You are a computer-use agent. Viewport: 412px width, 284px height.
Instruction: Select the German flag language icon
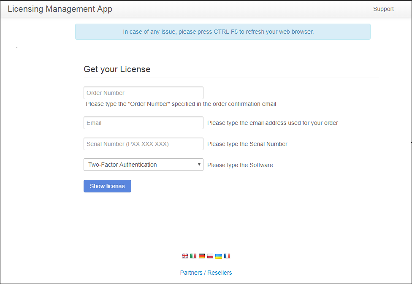pos(201,256)
